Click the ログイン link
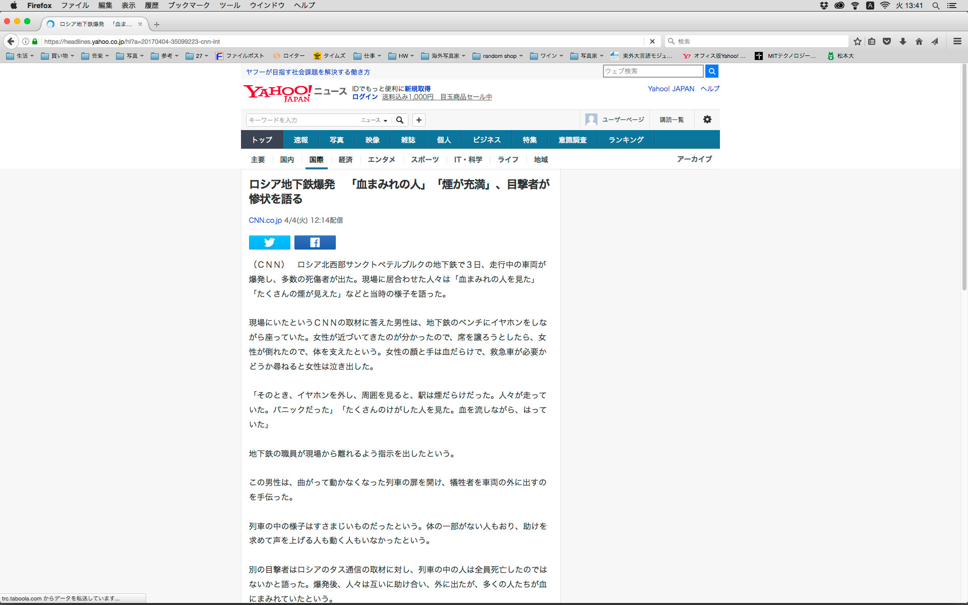Screen dimensions: 968x605 pos(365,97)
